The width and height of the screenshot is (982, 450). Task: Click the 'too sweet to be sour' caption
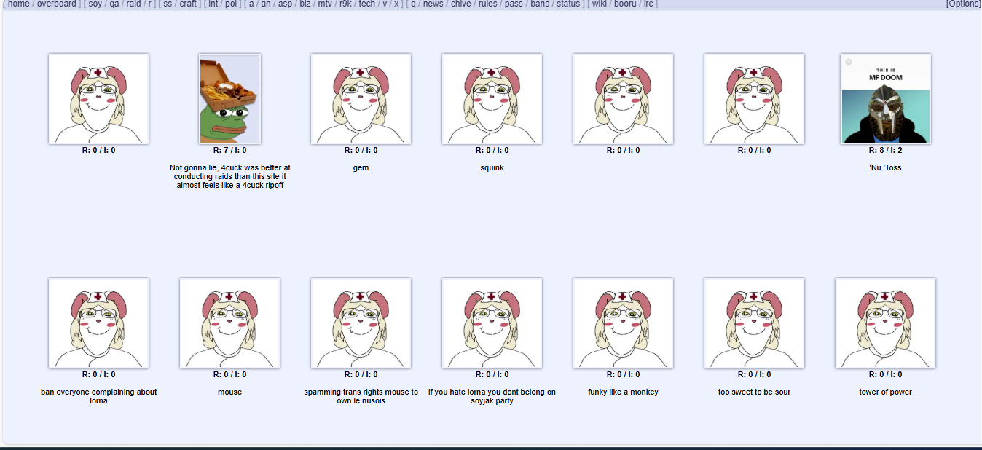tap(754, 392)
